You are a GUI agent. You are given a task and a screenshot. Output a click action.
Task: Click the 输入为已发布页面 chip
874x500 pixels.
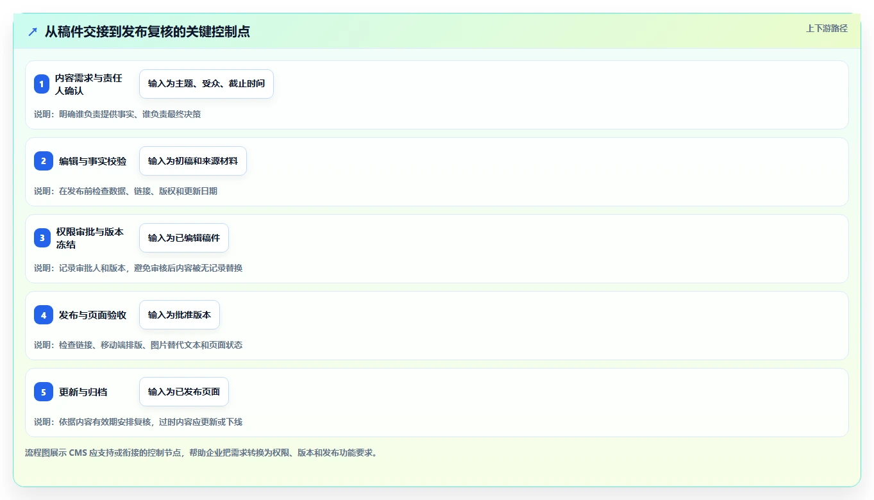coord(184,392)
